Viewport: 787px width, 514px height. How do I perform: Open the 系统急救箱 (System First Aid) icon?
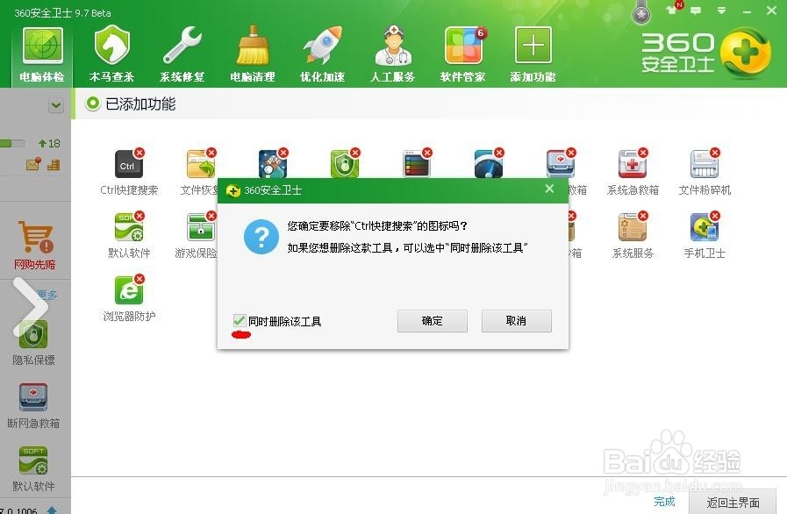click(x=633, y=167)
